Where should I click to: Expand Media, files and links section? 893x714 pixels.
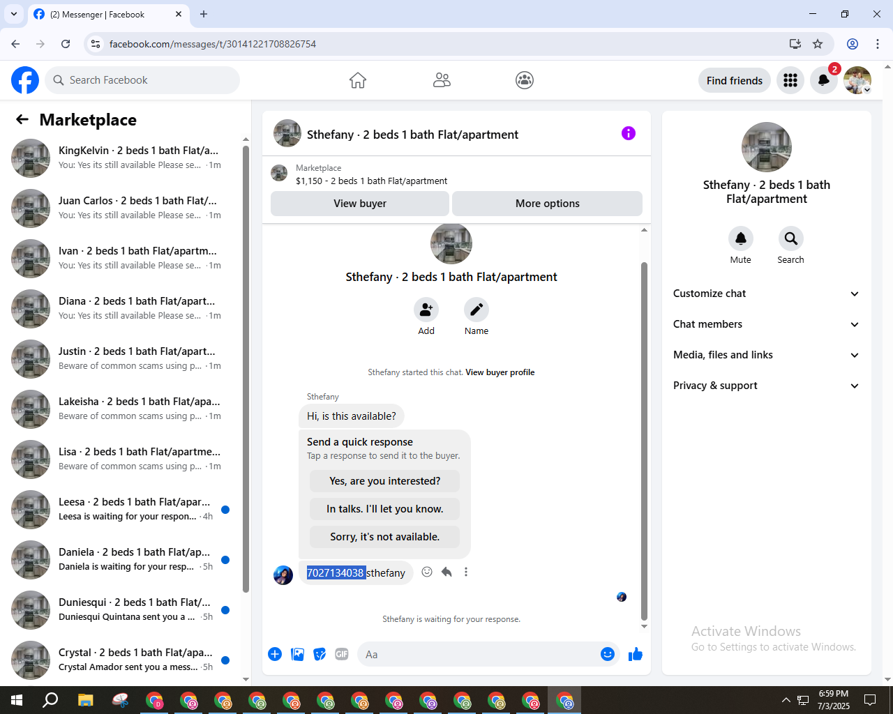[x=766, y=355]
